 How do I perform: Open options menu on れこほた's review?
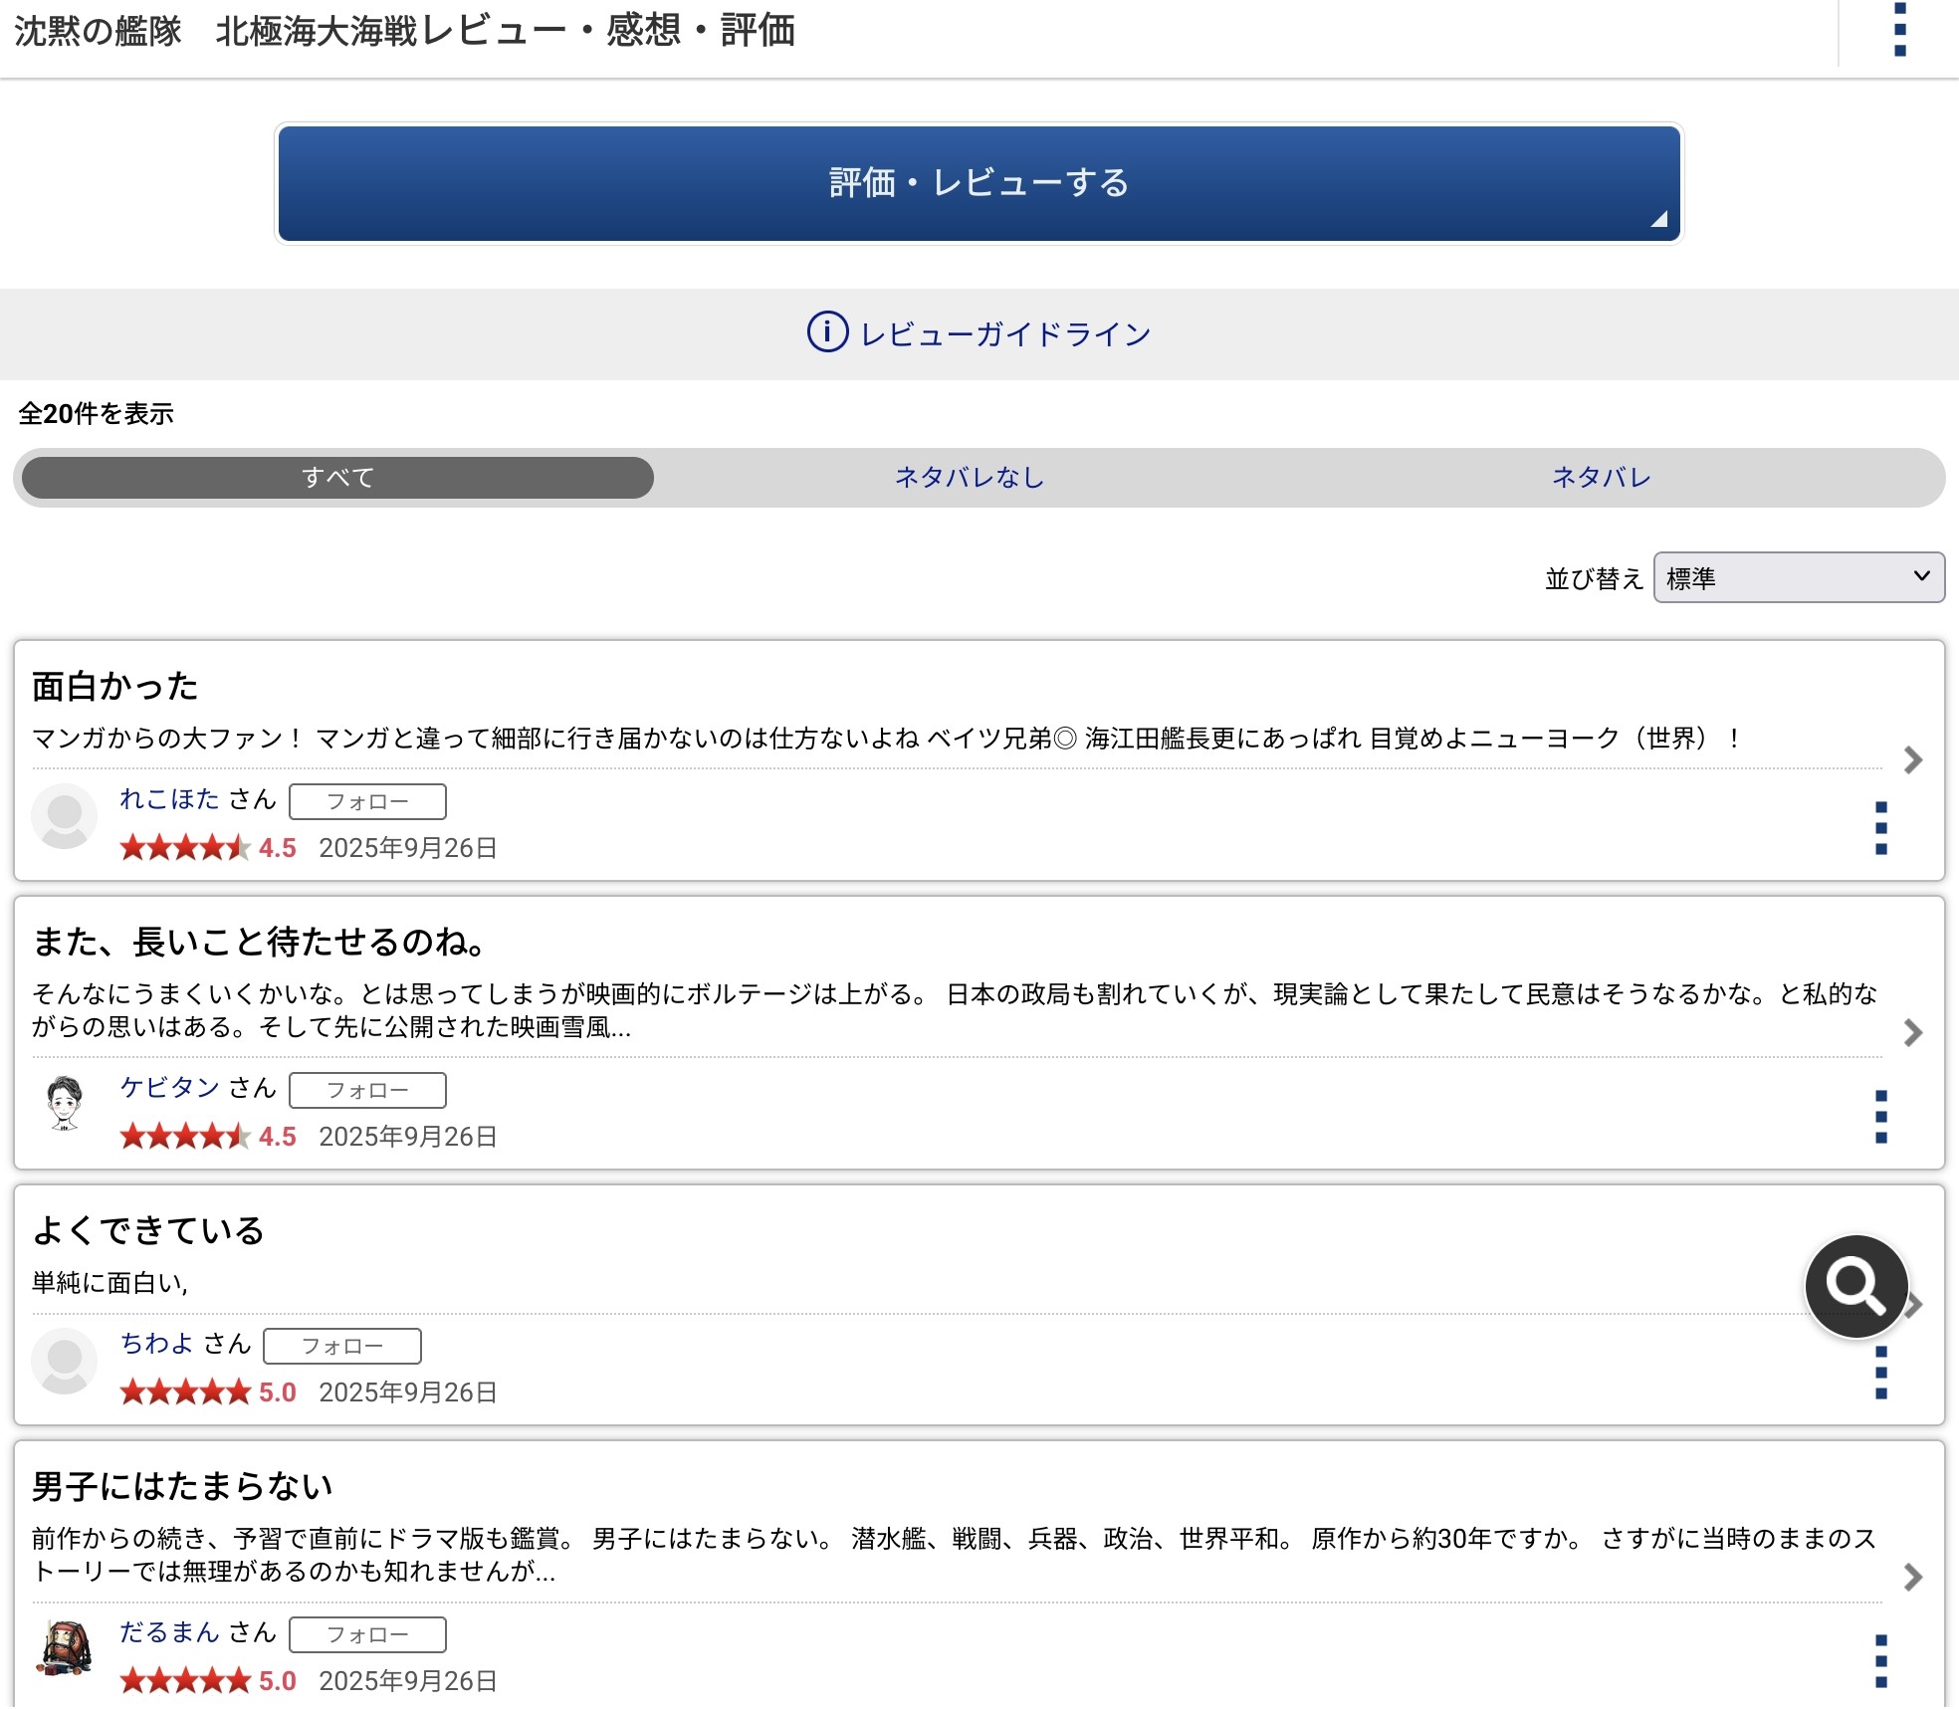[x=1880, y=827]
